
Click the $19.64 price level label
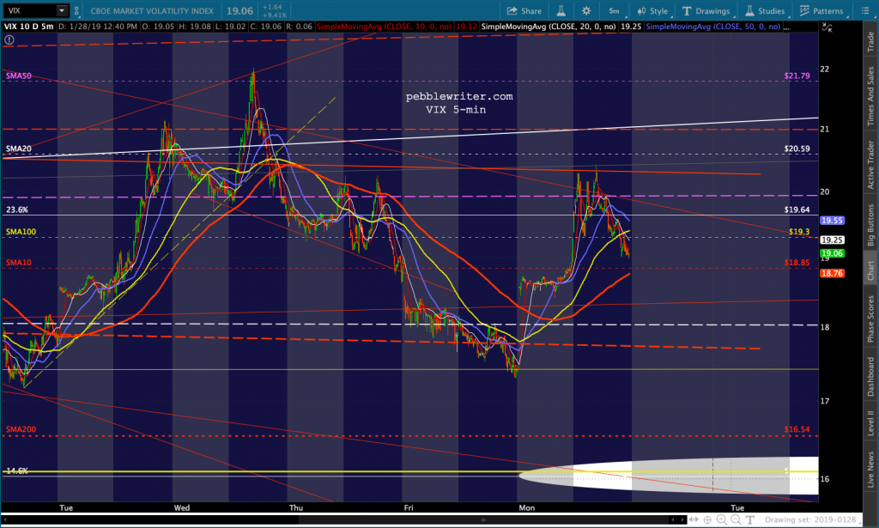coord(797,209)
